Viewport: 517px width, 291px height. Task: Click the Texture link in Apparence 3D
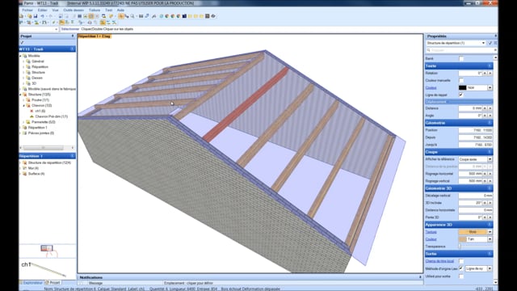tap(431, 232)
